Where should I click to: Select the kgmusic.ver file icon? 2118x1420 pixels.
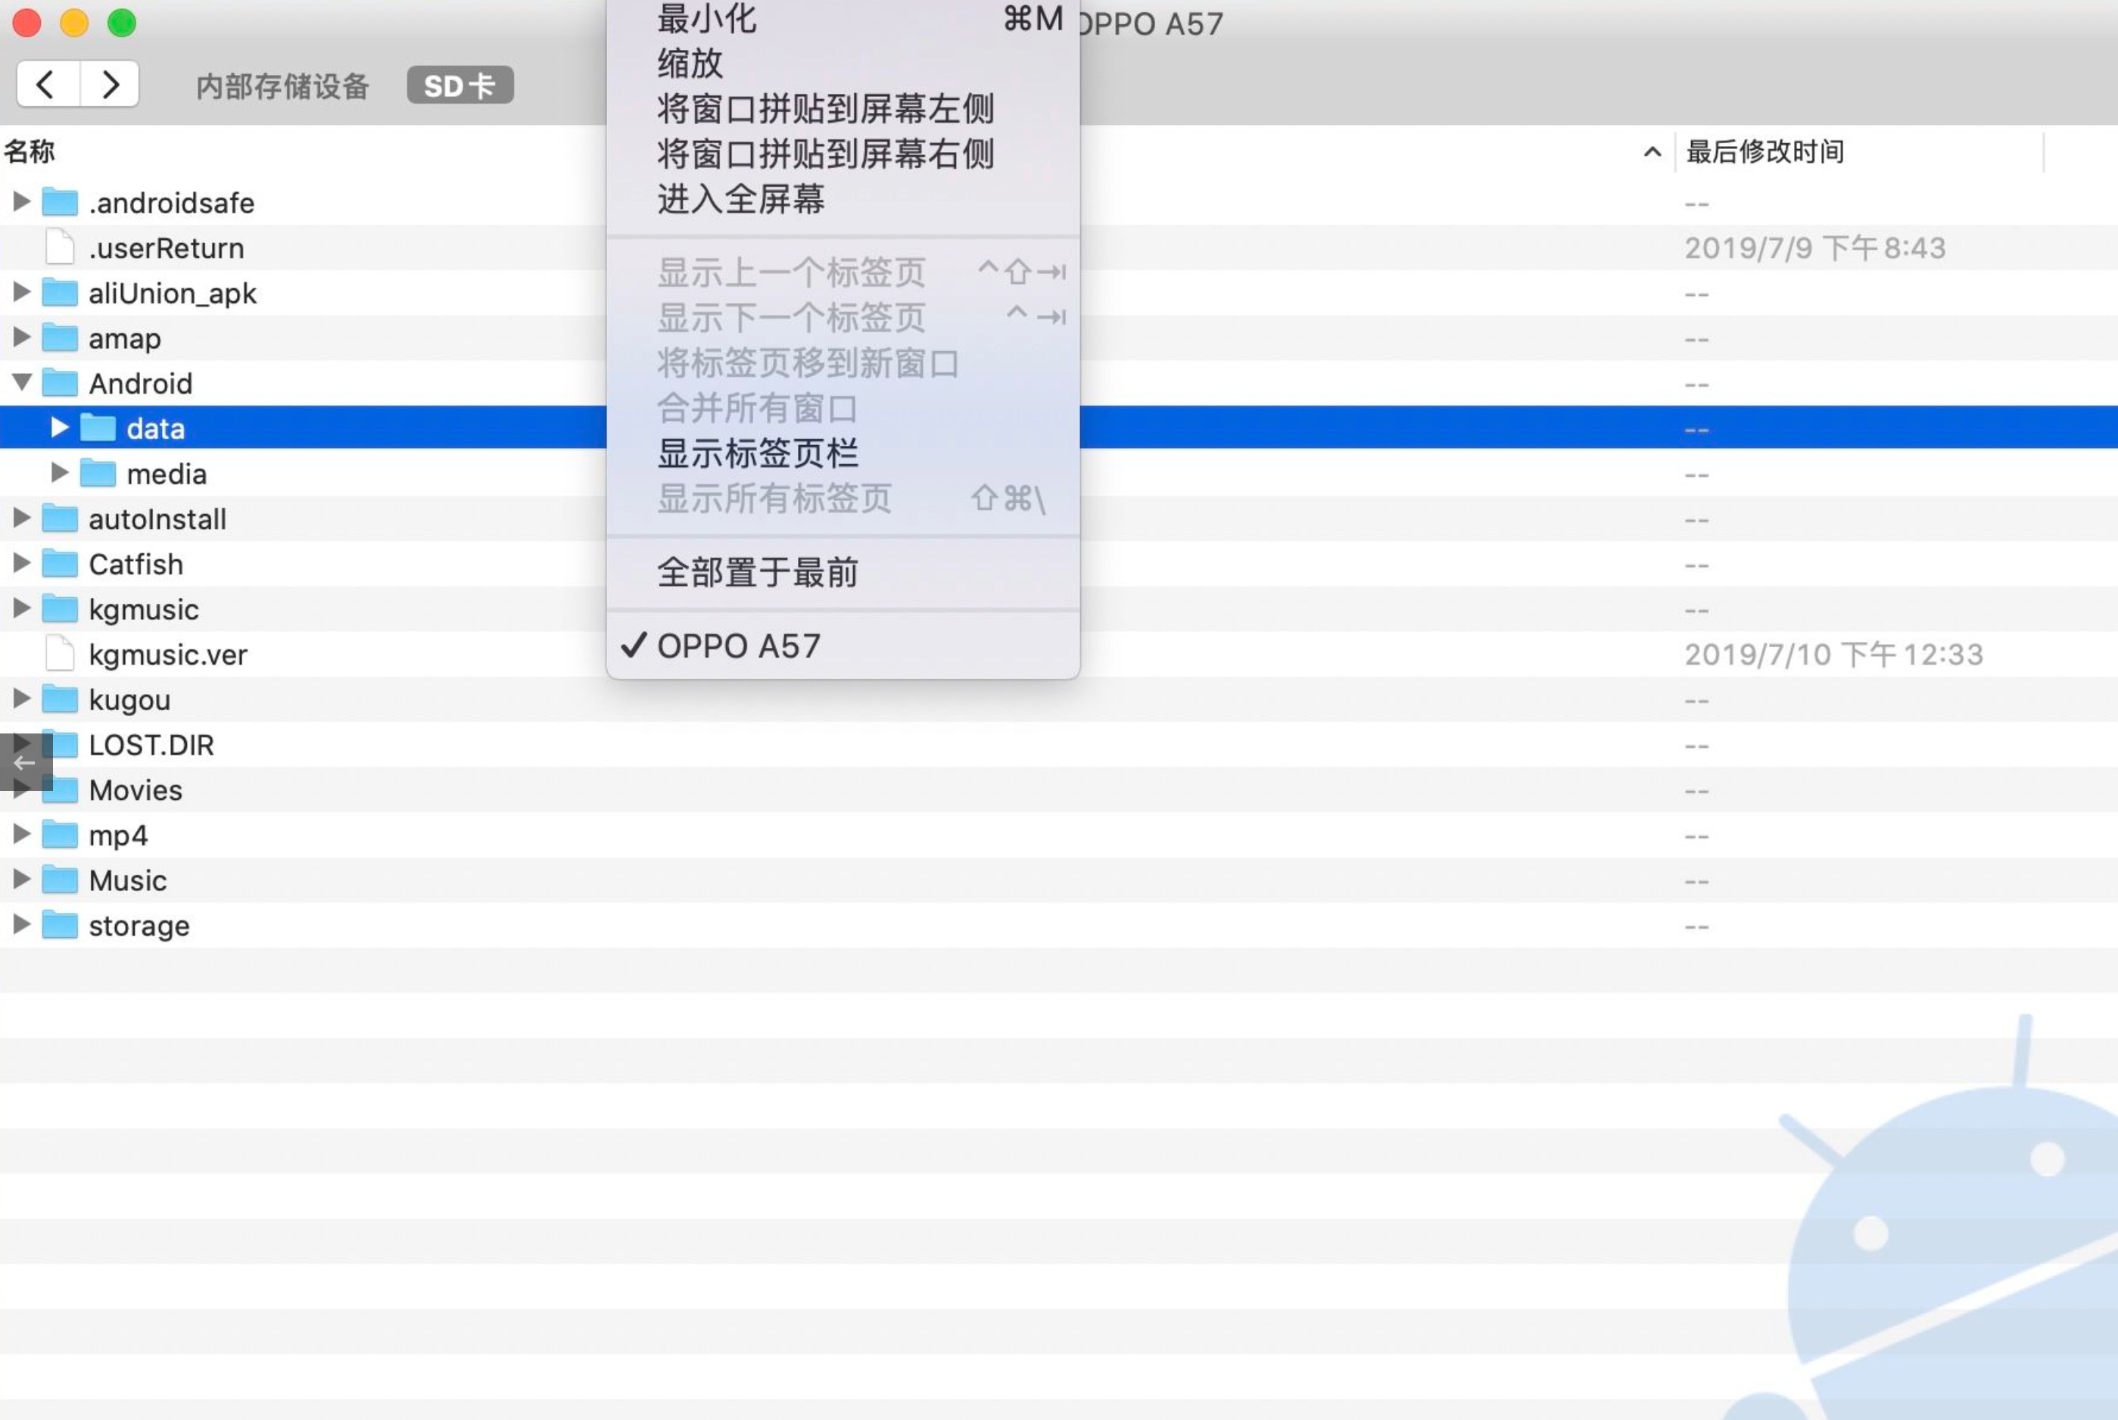coord(60,654)
